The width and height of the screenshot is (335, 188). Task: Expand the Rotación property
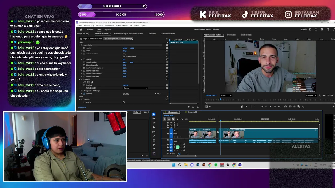(81, 59)
